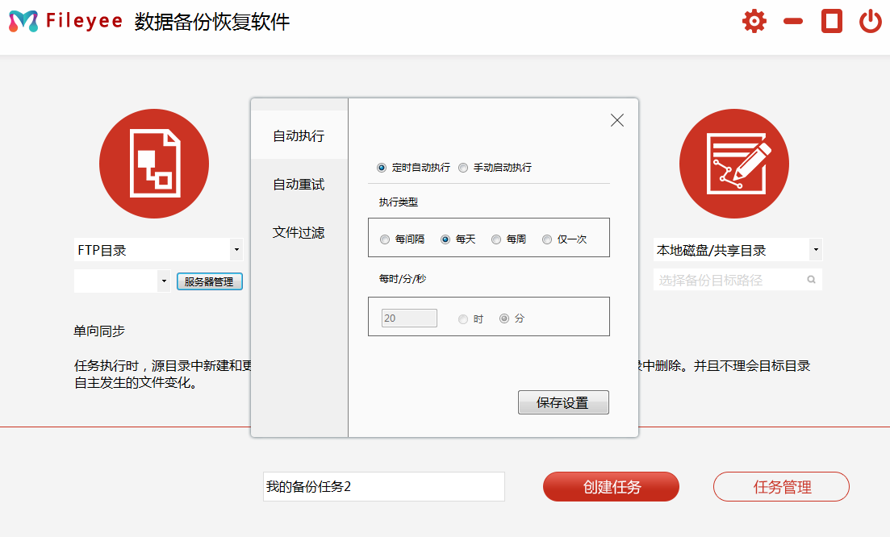Switch to the 文件过滤 tab
The image size is (890, 537).
299,233
